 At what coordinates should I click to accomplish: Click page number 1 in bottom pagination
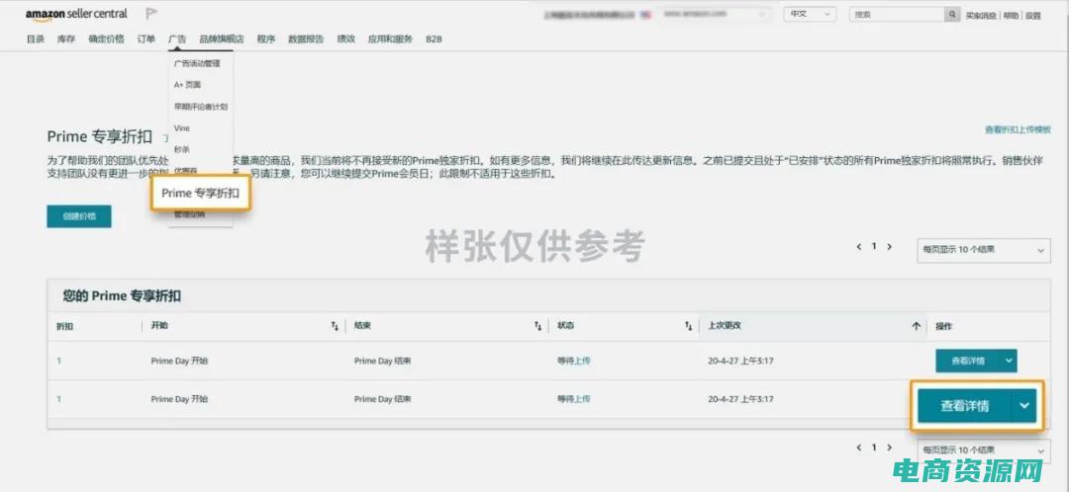coord(874,448)
